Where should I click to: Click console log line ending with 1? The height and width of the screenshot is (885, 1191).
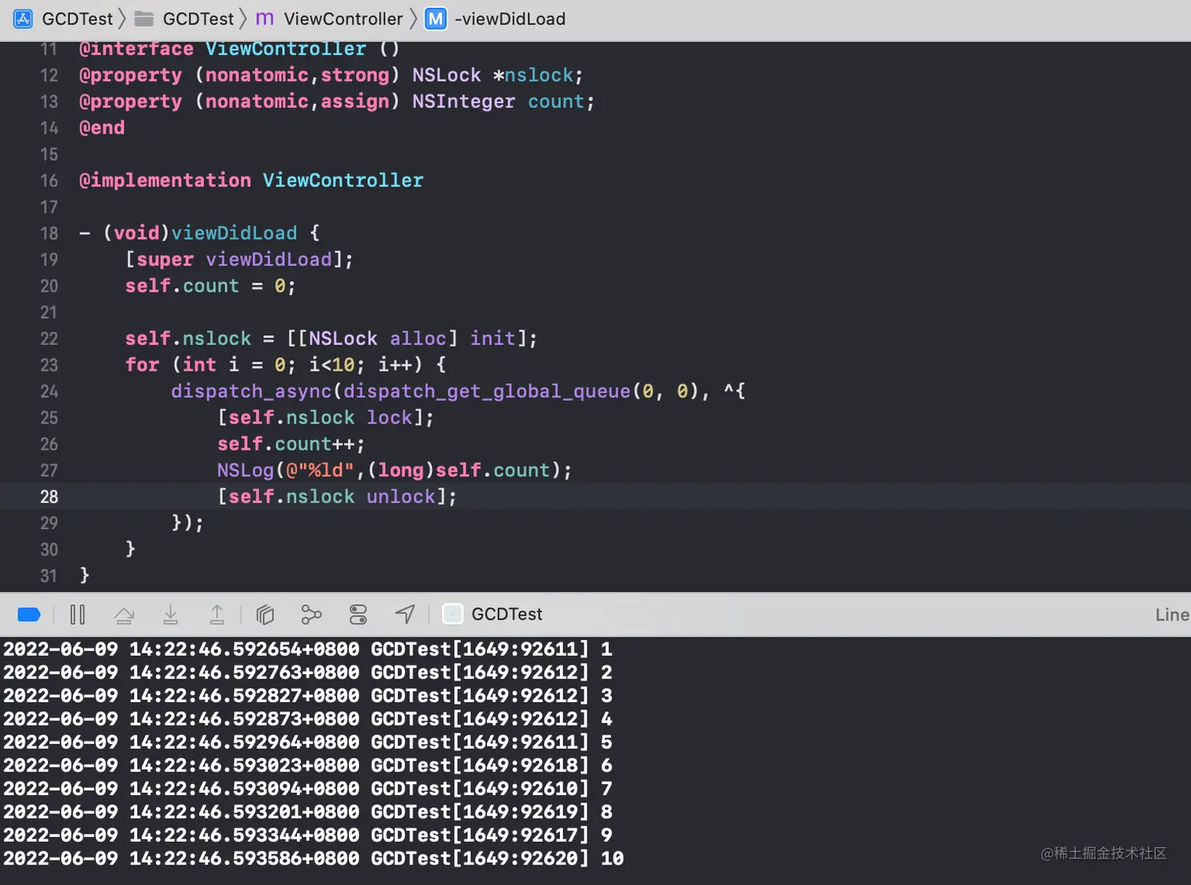point(308,650)
